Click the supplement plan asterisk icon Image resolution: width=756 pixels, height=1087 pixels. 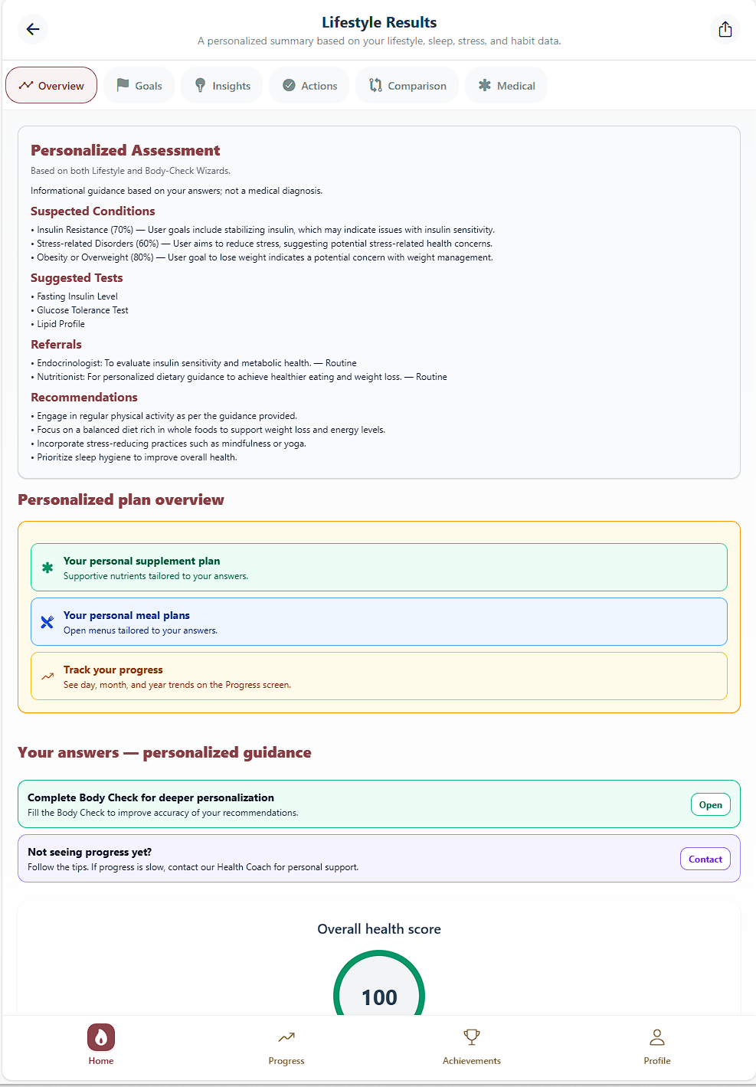click(x=47, y=568)
